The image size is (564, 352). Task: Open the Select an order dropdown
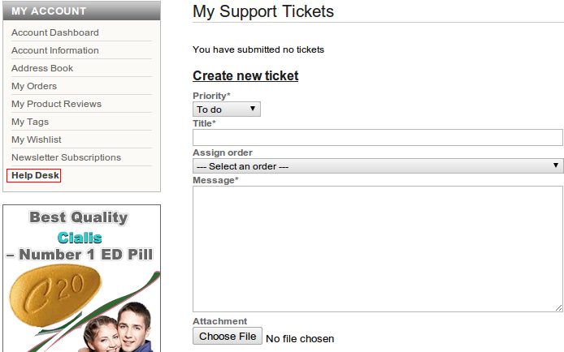coord(378,166)
